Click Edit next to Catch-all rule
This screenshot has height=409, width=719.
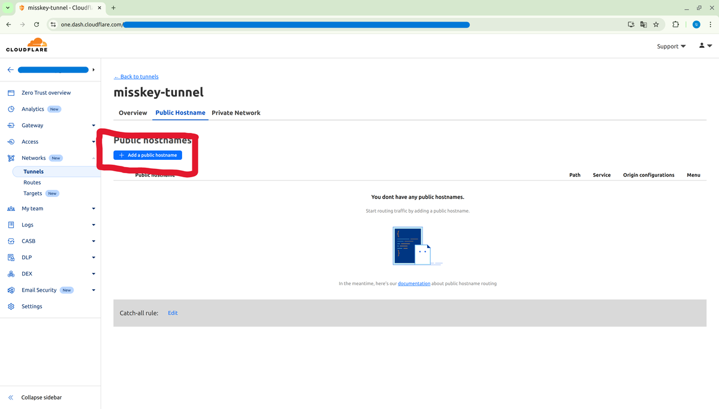[x=173, y=313]
